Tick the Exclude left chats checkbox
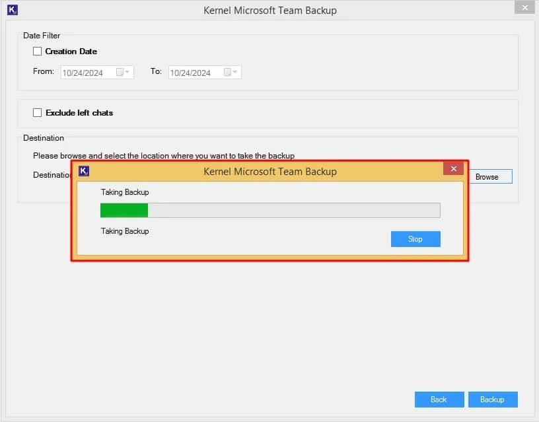This screenshot has width=539, height=422. pyautogui.click(x=37, y=112)
